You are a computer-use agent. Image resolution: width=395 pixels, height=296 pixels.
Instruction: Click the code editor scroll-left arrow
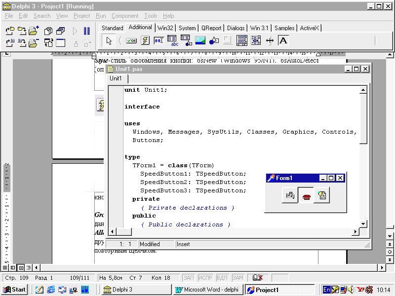[113, 231]
